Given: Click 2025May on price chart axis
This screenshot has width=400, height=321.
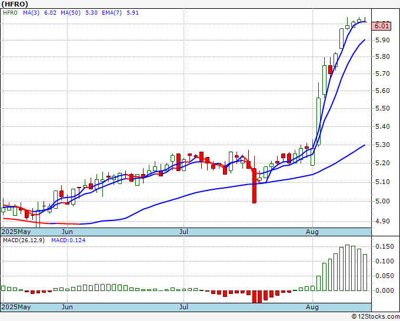Looking at the screenshot, I should (16, 232).
